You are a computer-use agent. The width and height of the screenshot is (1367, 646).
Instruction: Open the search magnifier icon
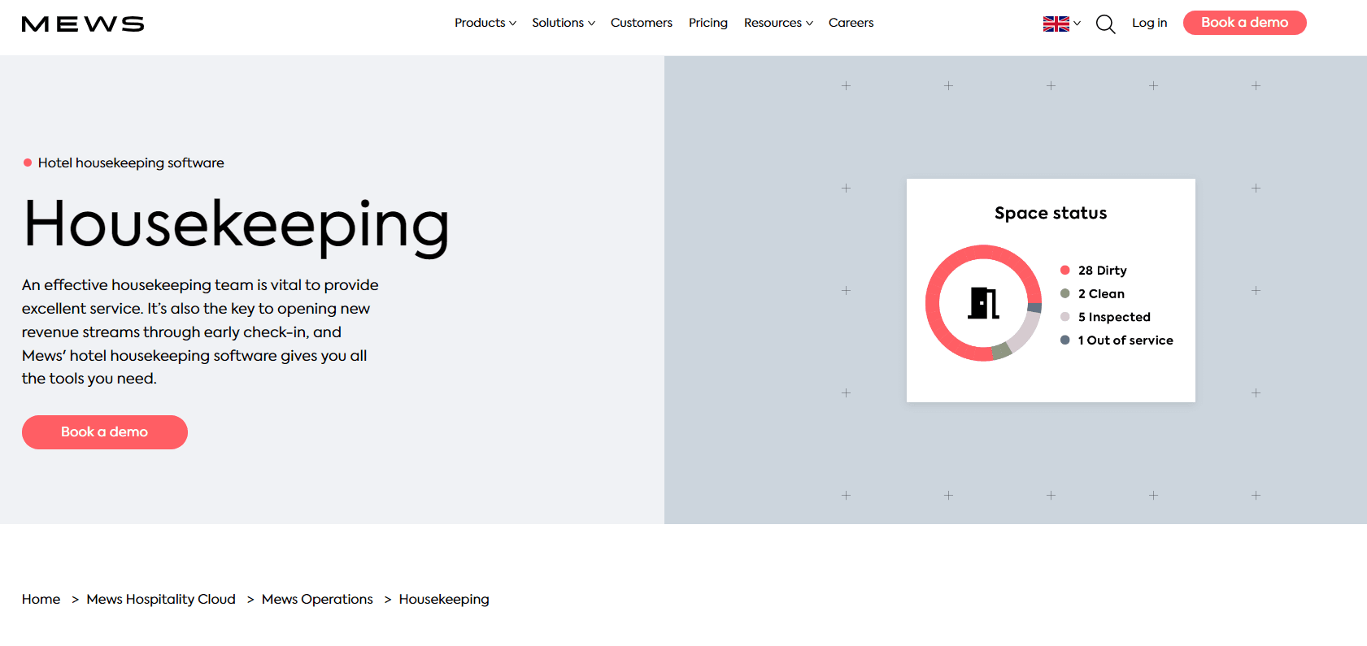click(1105, 24)
